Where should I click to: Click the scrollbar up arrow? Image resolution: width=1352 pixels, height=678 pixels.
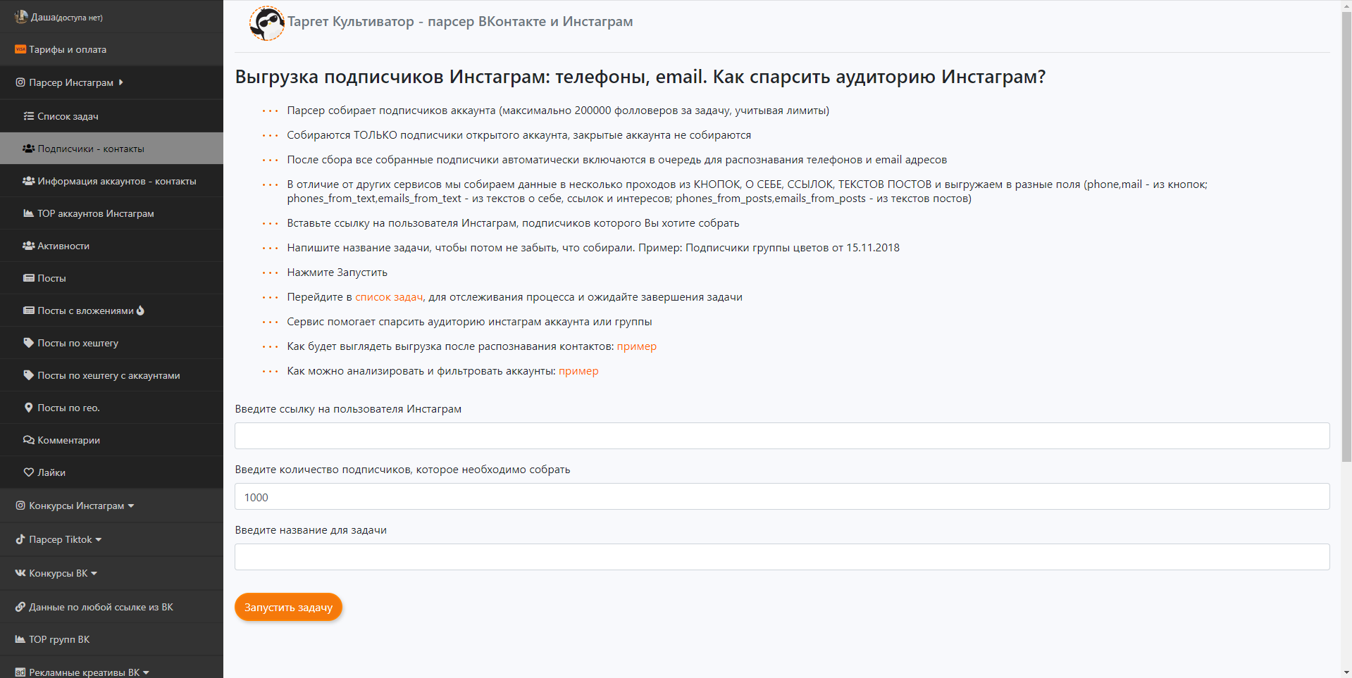pyautogui.click(x=1346, y=5)
